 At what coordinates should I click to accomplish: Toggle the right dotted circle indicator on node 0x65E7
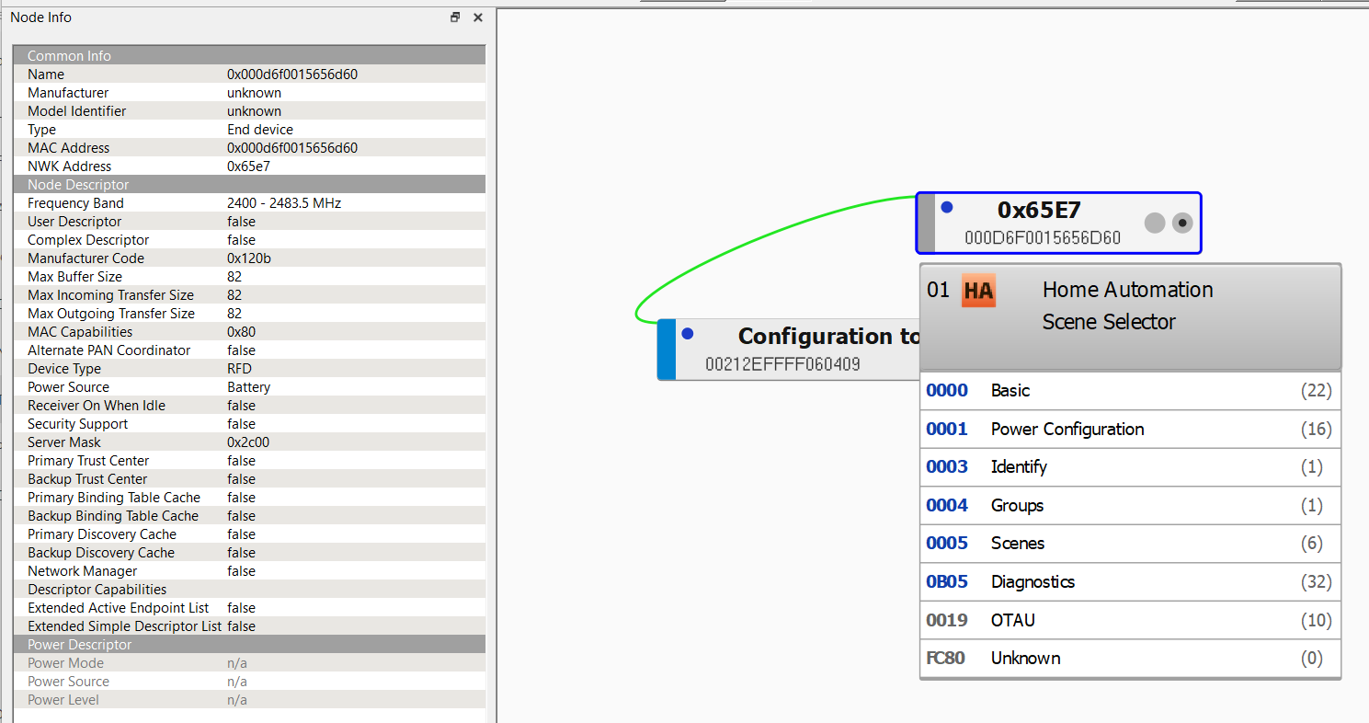[x=1181, y=223]
